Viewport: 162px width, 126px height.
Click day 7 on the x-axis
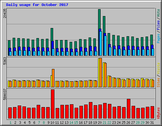39,123
